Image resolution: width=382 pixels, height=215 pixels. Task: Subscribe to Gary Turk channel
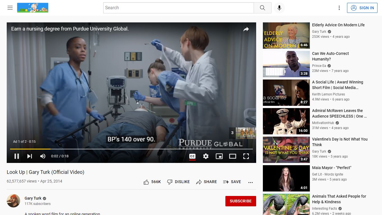pos(241,201)
